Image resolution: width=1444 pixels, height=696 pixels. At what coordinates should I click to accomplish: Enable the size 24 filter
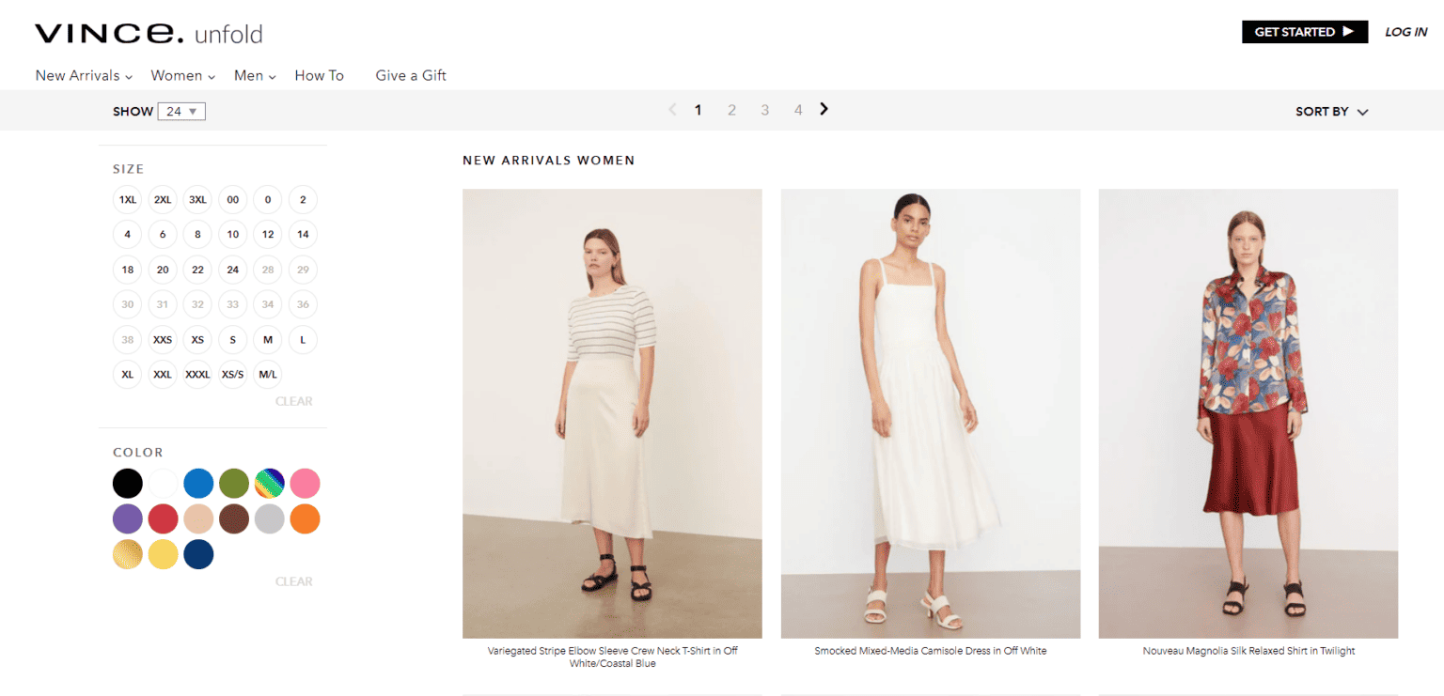[232, 270]
